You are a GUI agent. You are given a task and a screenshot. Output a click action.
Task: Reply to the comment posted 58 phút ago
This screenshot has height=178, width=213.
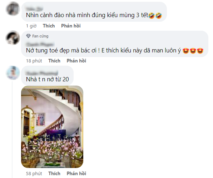[x=76, y=173]
